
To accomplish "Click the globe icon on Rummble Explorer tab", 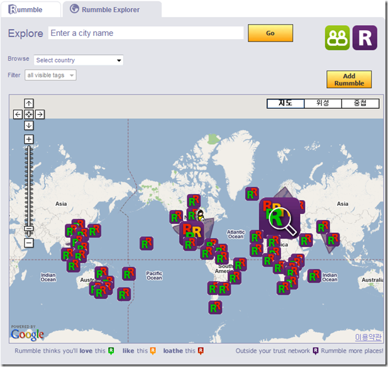I will pyautogui.click(x=74, y=9).
